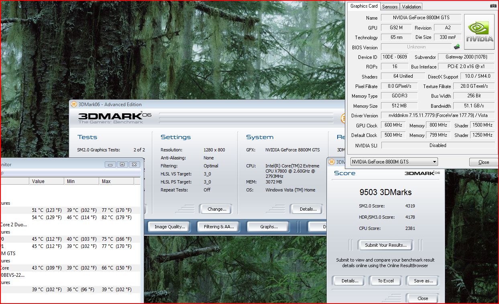Viewport: 499px width, 304px height.
Task: Click Submit Your Results... button
Action: click(x=386, y=245)
